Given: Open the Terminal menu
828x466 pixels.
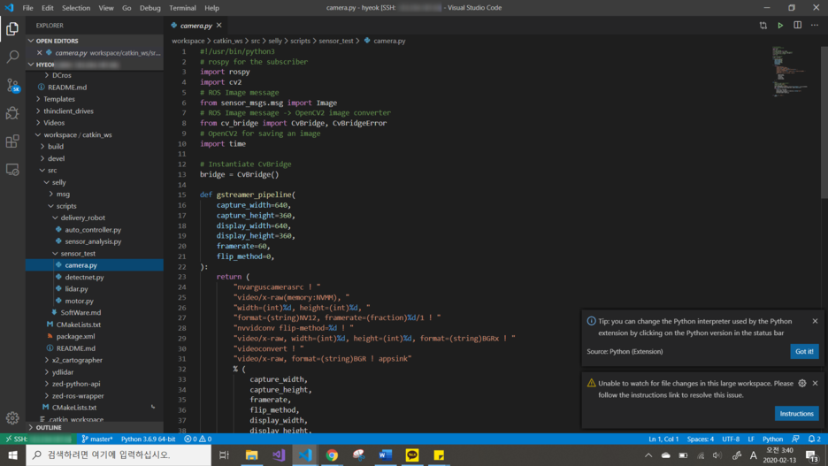Looking at the screenshot, I should 183,8.
